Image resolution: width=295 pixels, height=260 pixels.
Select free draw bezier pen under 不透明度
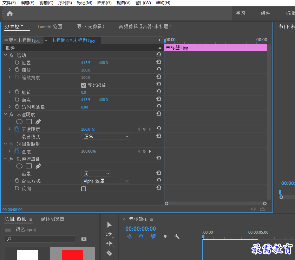38,122
